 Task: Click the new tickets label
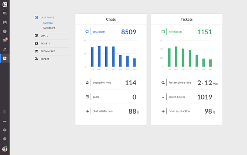point(175,32)
